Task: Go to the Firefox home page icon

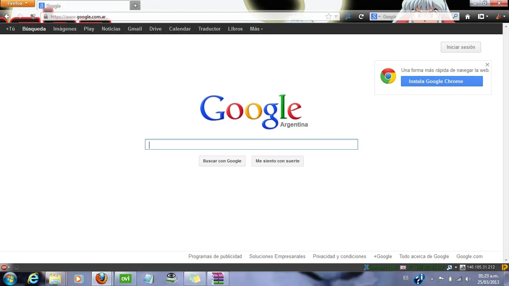Action: coord(468,16)
